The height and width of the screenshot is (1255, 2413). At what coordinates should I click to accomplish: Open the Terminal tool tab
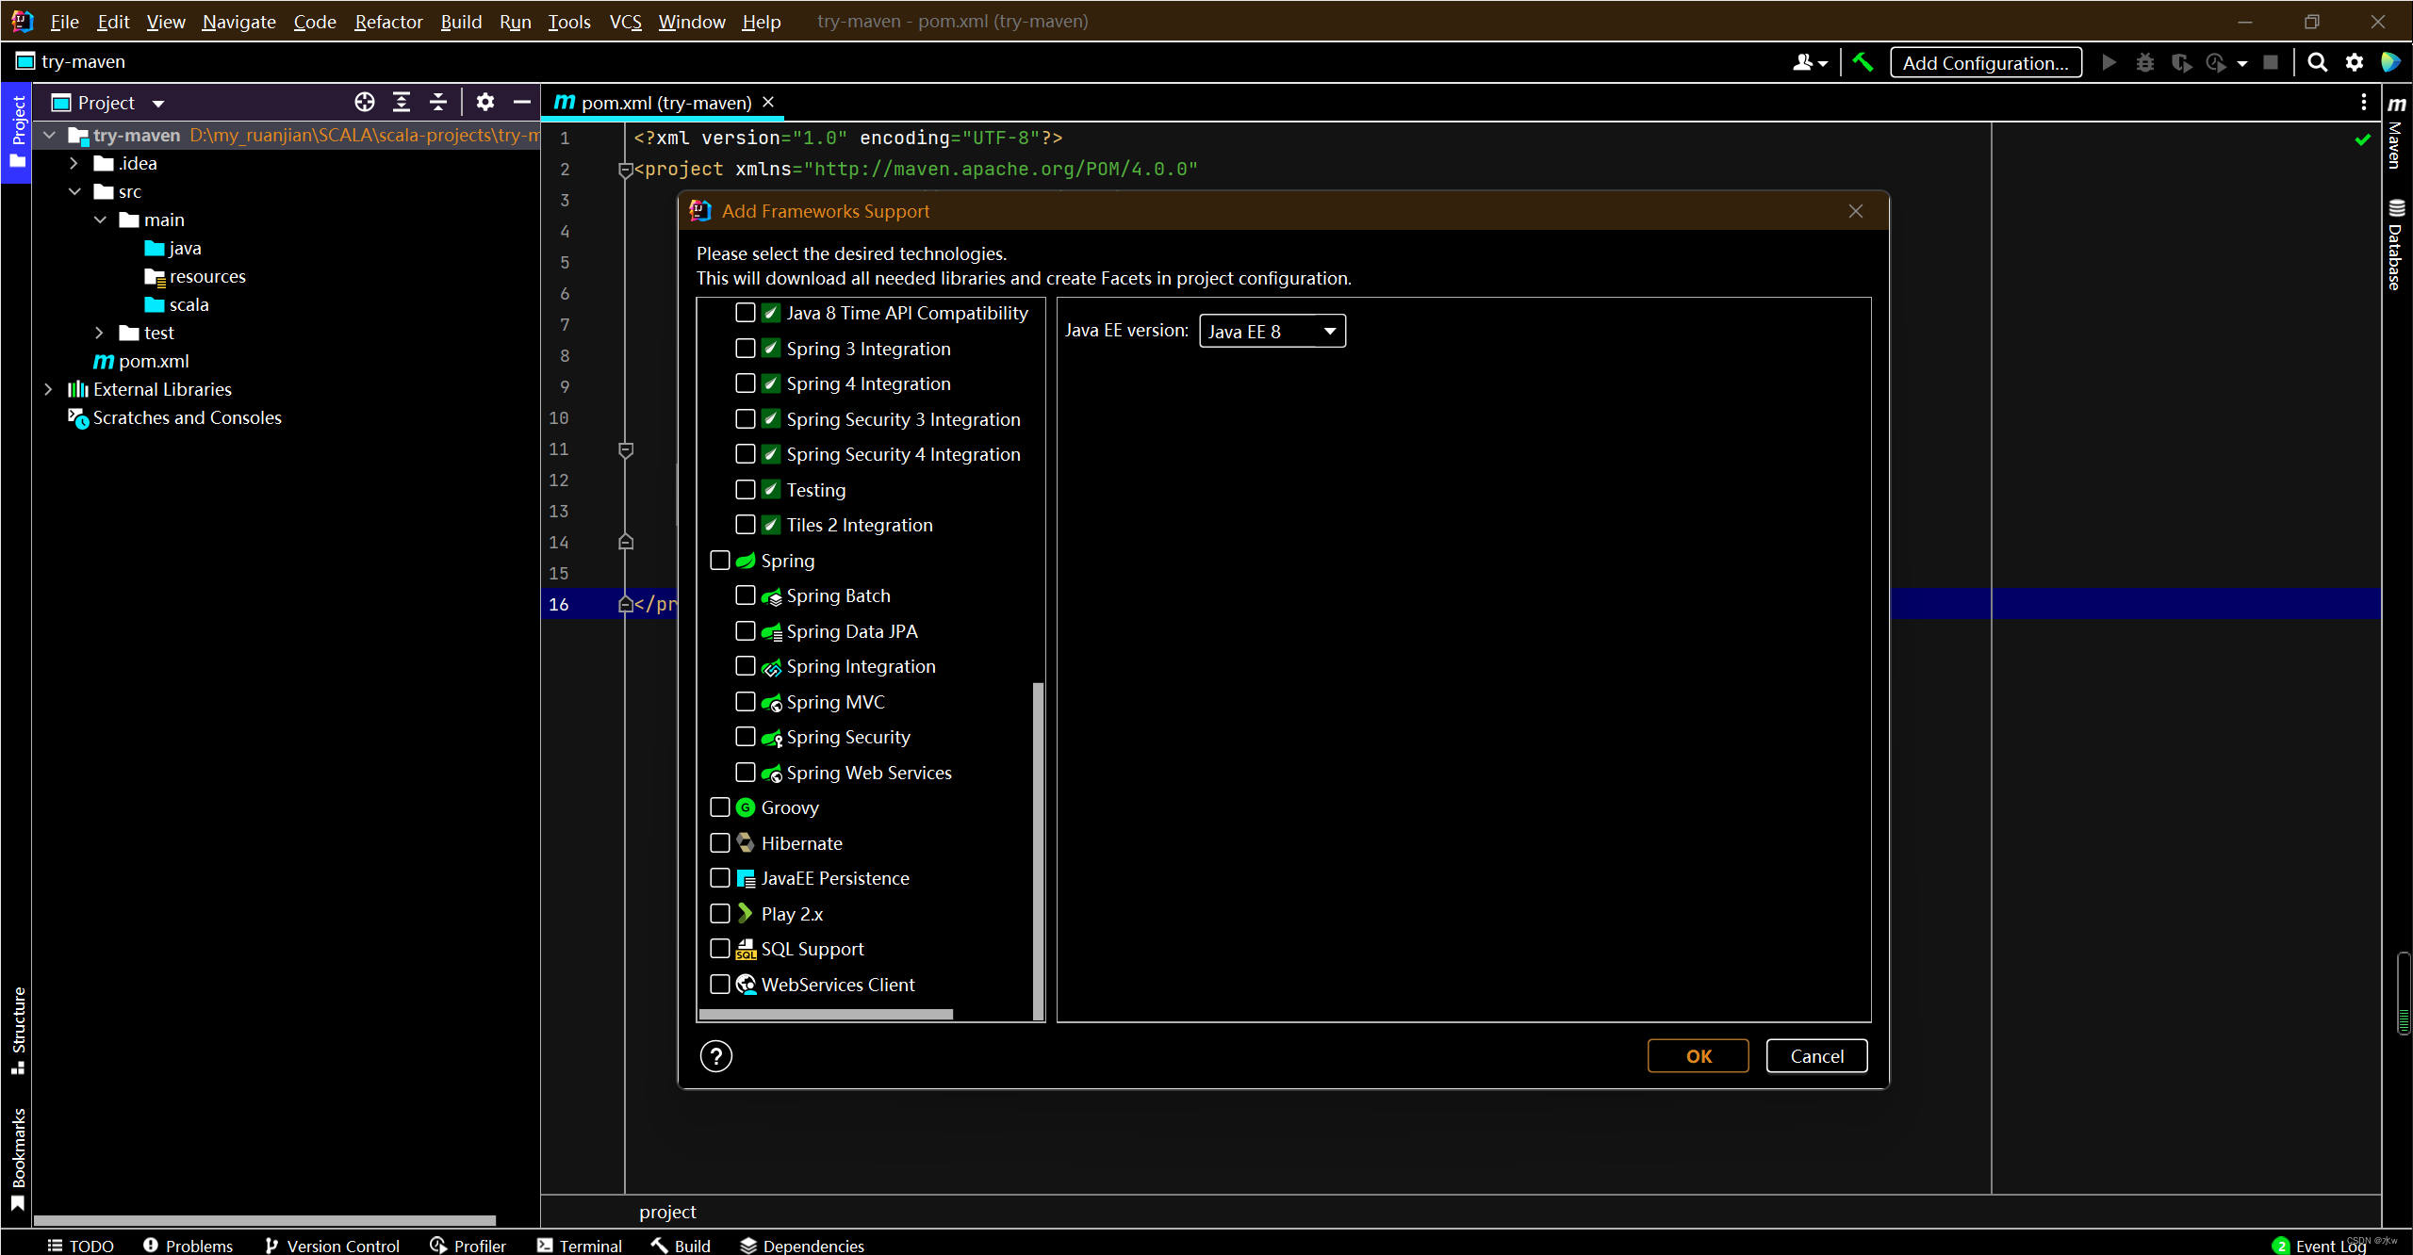[x=580, y=1245]
